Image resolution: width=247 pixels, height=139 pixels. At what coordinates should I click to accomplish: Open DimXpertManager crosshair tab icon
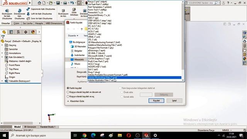point(26,32)
